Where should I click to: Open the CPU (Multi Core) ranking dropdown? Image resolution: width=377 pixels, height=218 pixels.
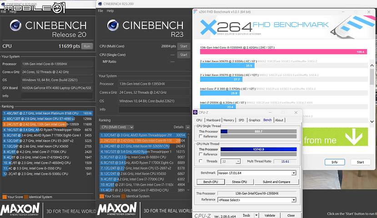pos(116,127)
